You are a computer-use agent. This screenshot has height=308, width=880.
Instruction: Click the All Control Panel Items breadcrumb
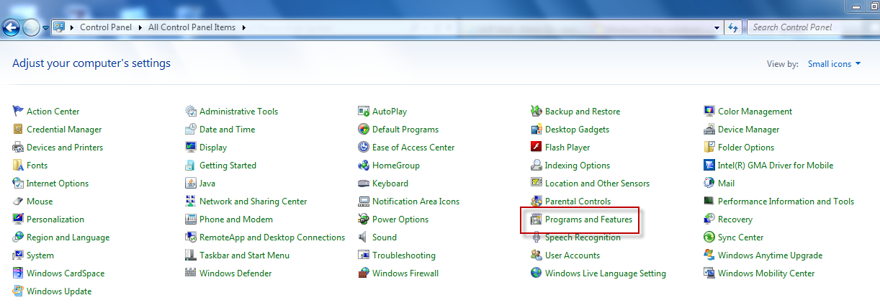click(192, 27)
